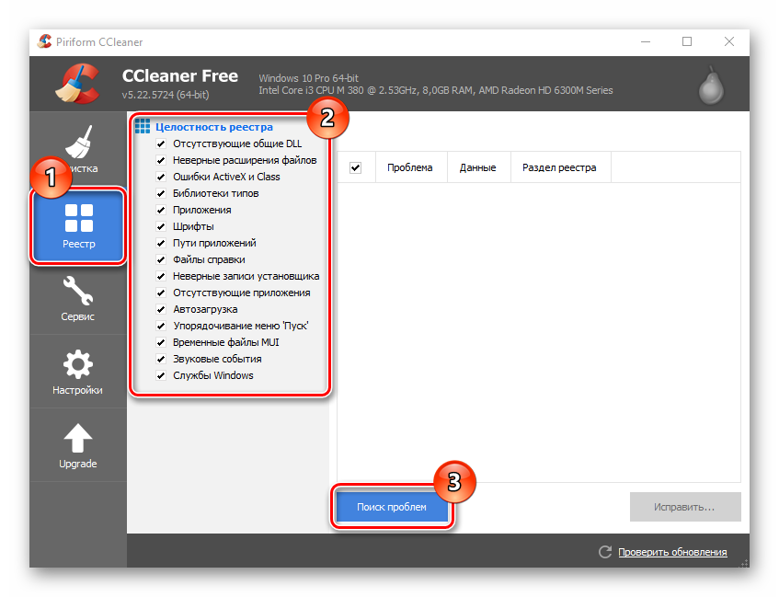Click the Intel Core i3 system info line

pyautogui.click(x=436, y=90)
